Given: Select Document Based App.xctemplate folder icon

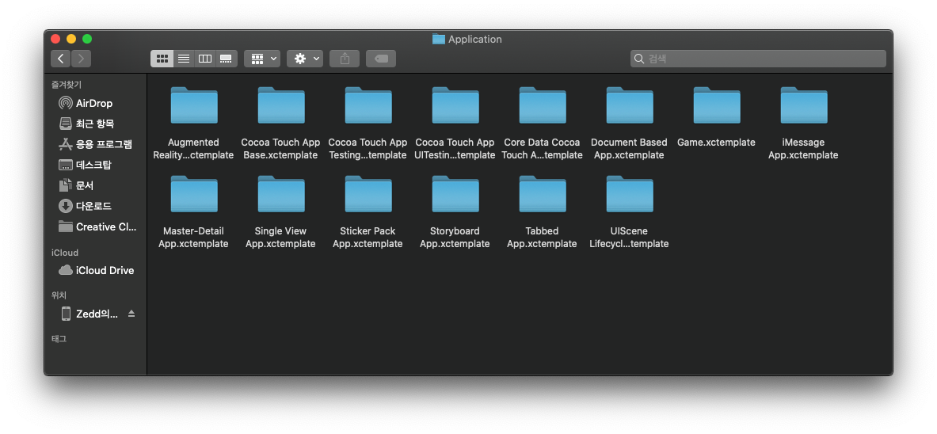Looking at the screenshot, I should coord(630,105).
